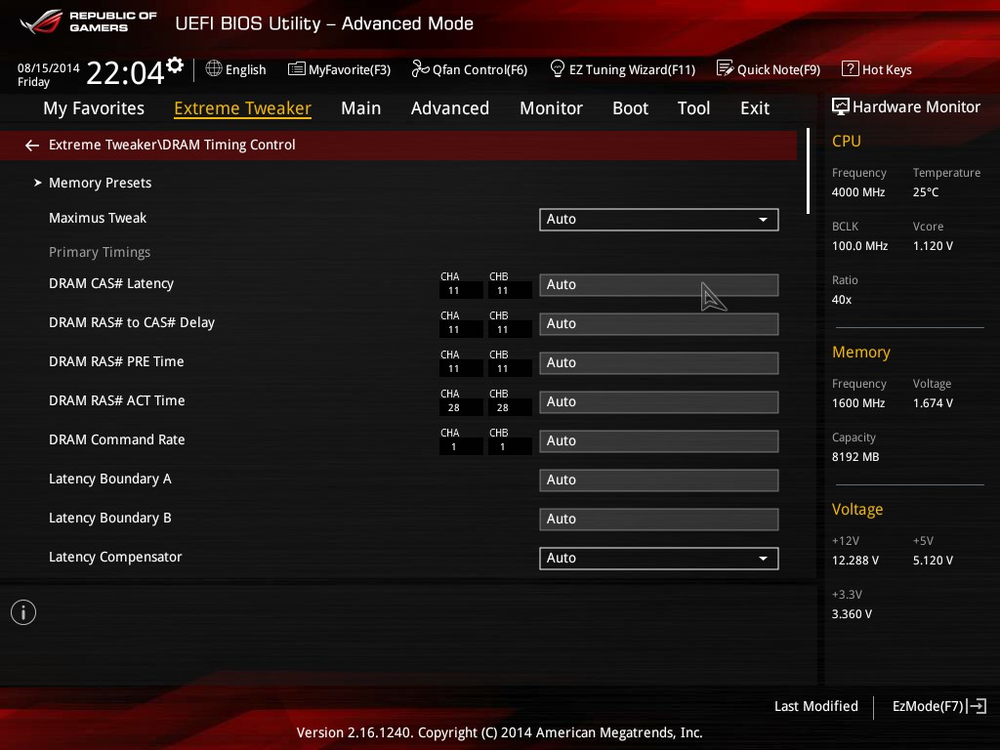Click the Version 2.16.1240 copyright text

pos(499,732)
